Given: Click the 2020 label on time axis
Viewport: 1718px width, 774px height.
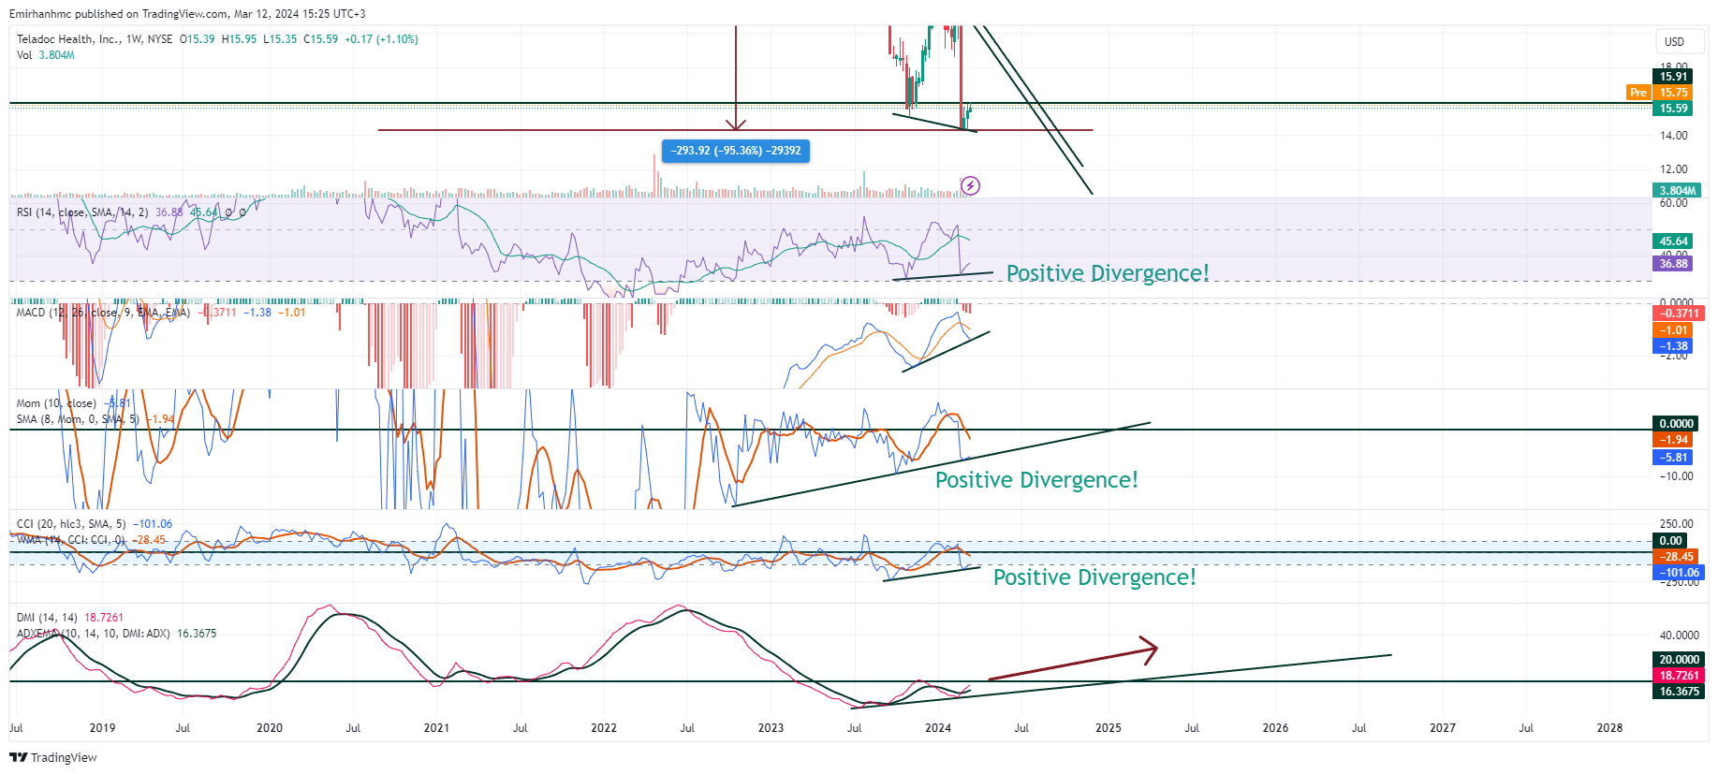Looking at the screenshot, I should [x=270, y=728].
